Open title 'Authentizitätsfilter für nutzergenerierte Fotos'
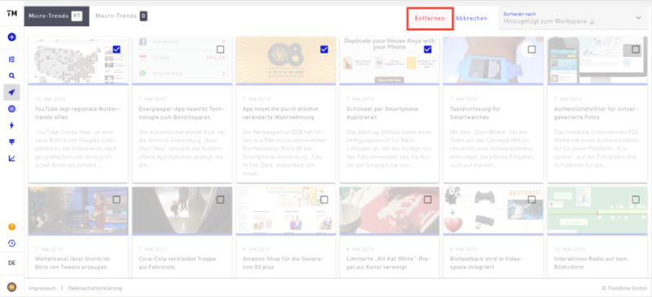 pyautogui.click(x=597, y=113)
